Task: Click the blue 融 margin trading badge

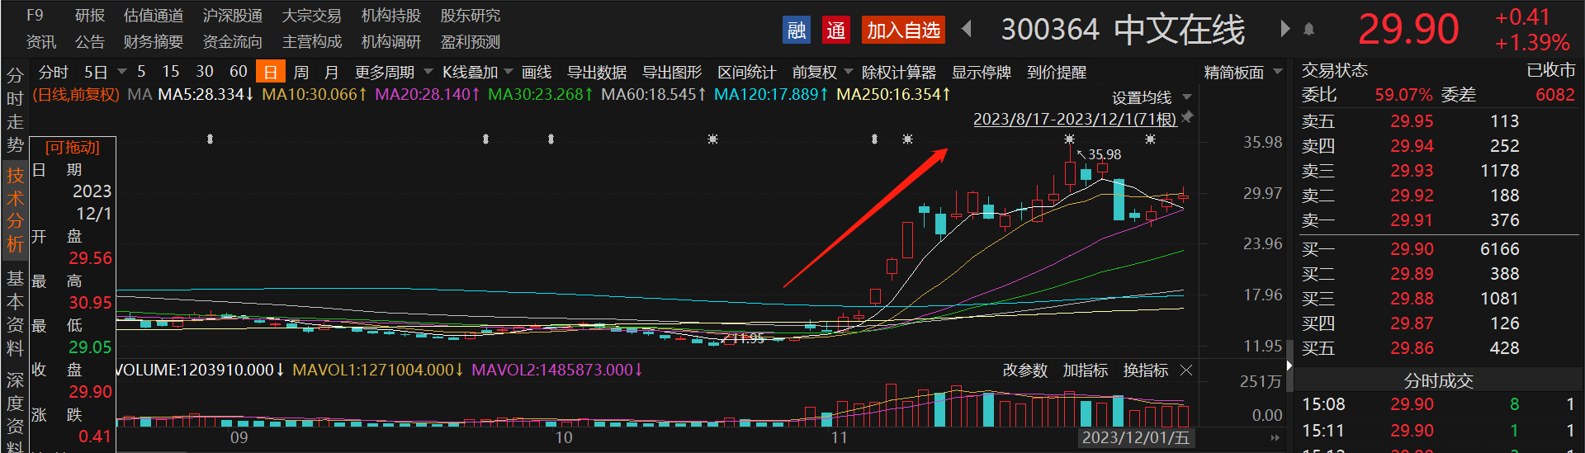Action: [797, 31]
